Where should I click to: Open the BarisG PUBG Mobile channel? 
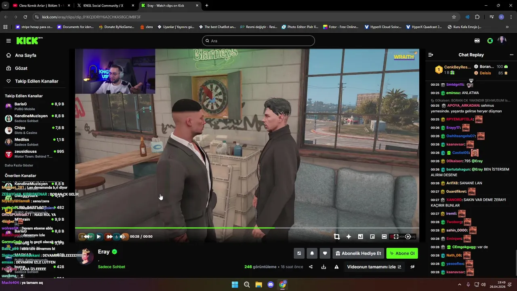click(x=34, y=106)
